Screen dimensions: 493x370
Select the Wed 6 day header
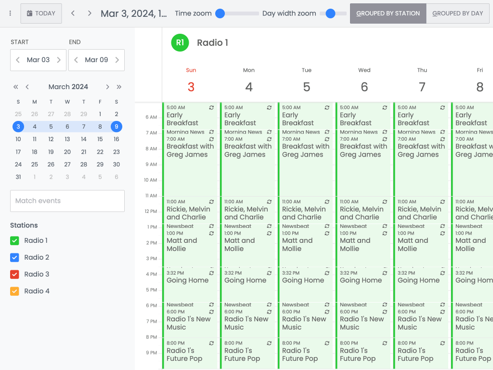tap(364, 81)
